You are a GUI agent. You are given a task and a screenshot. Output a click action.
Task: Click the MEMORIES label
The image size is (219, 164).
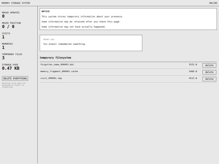(7, 44)
